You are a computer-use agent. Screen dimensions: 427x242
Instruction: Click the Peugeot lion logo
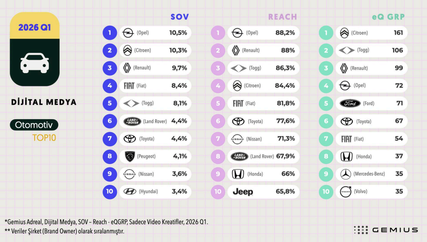130,156
